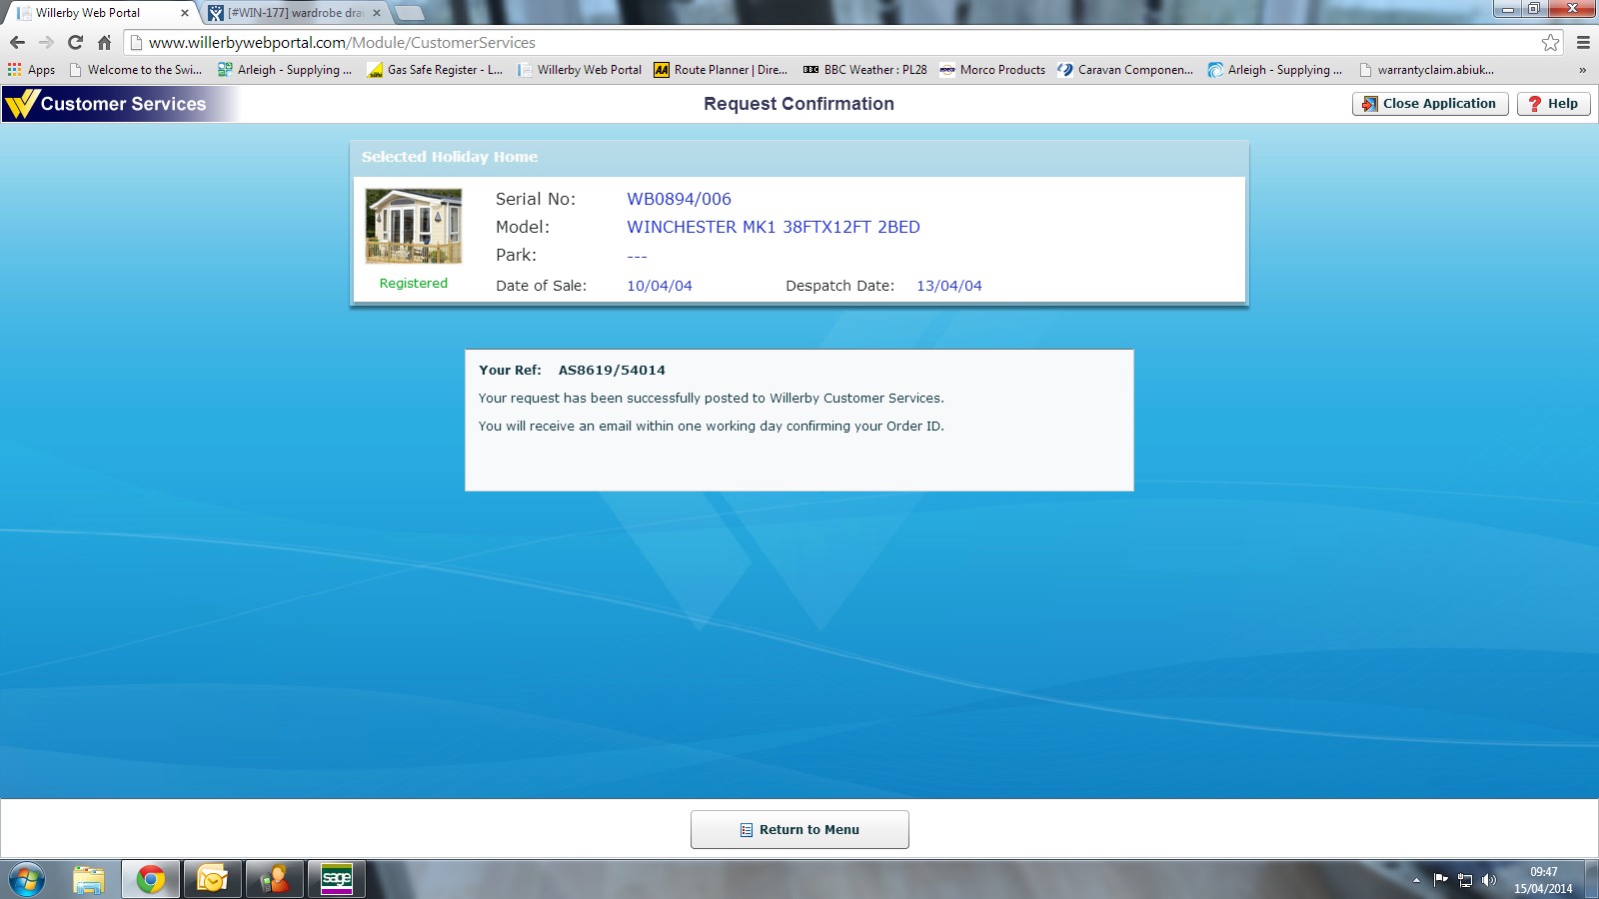The width and height of the screenshot is (1599, 899).
Task: Click the Return to Menu button
Action: tap(799, 829)
